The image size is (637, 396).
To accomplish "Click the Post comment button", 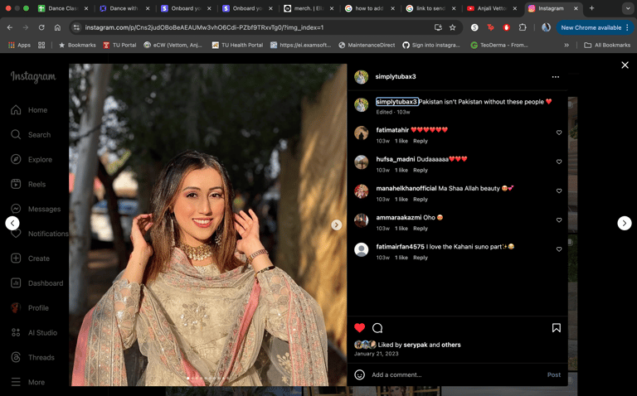I will [554, 374].
